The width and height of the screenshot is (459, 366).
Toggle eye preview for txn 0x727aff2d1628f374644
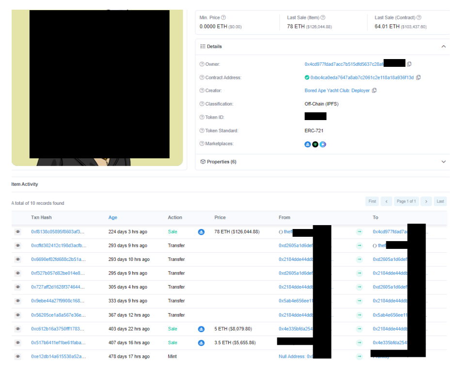pyautogui.click(x=18, y=287)
